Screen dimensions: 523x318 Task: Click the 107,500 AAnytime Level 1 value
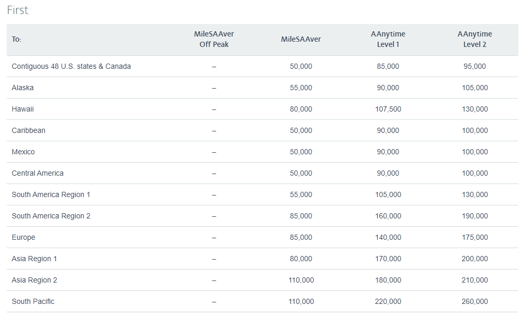tap(388, 109)
